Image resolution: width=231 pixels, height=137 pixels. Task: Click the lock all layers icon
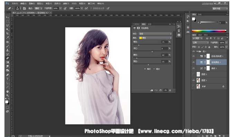coord(209,47)
